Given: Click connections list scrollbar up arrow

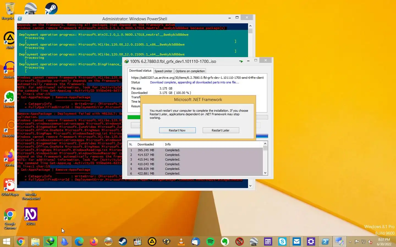Looking at the screenshot, I should click(265, 144).
